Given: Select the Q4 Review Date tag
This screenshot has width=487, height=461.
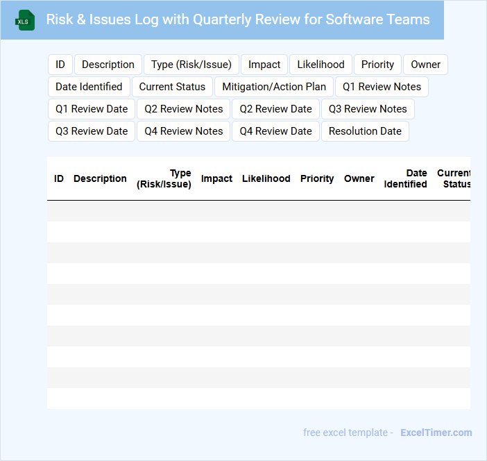Looking at the screenshot, I should click(x=275, y=131).
